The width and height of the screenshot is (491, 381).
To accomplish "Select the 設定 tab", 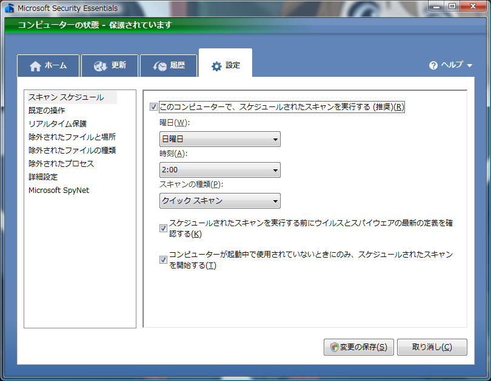I will point(225,63).
